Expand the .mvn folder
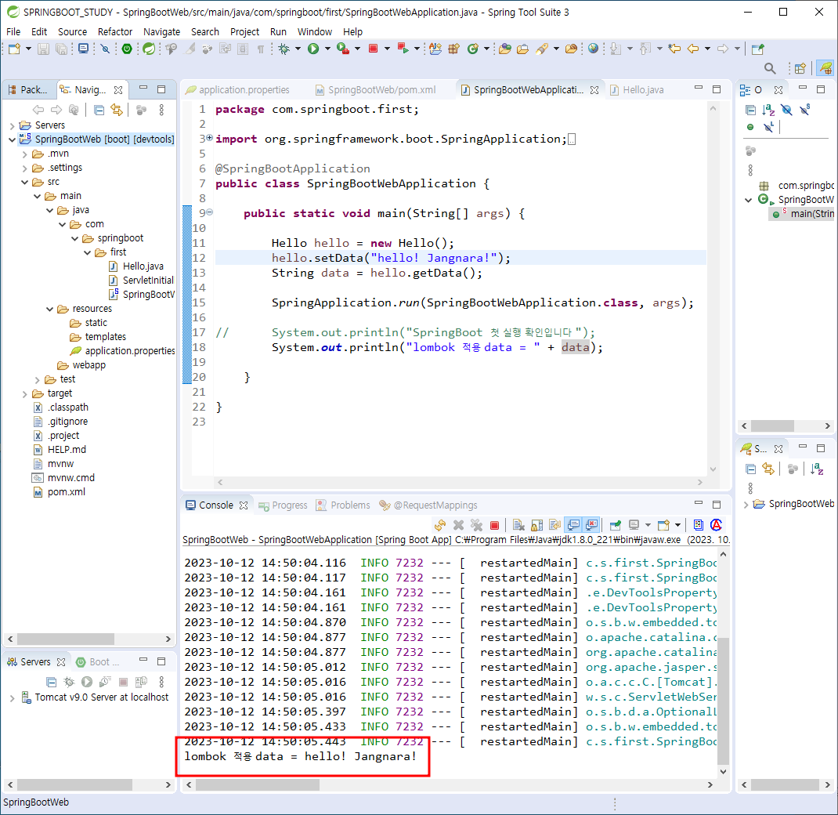 tap(24, 154)
